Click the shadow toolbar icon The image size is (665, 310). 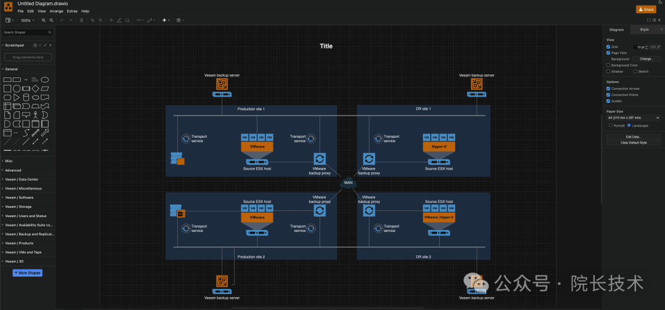click(127, 20)
